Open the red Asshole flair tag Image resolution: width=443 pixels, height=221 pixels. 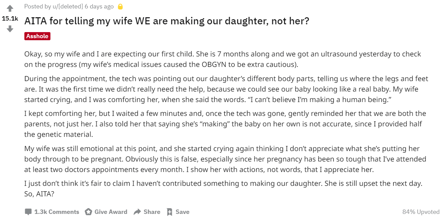click(37, 36)
